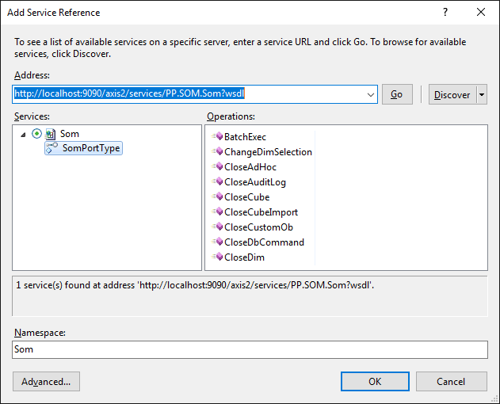Click the CloseAdHoc operation icon
The height and width of the screenshot is (404, 500).
click(x=218, y=167)
